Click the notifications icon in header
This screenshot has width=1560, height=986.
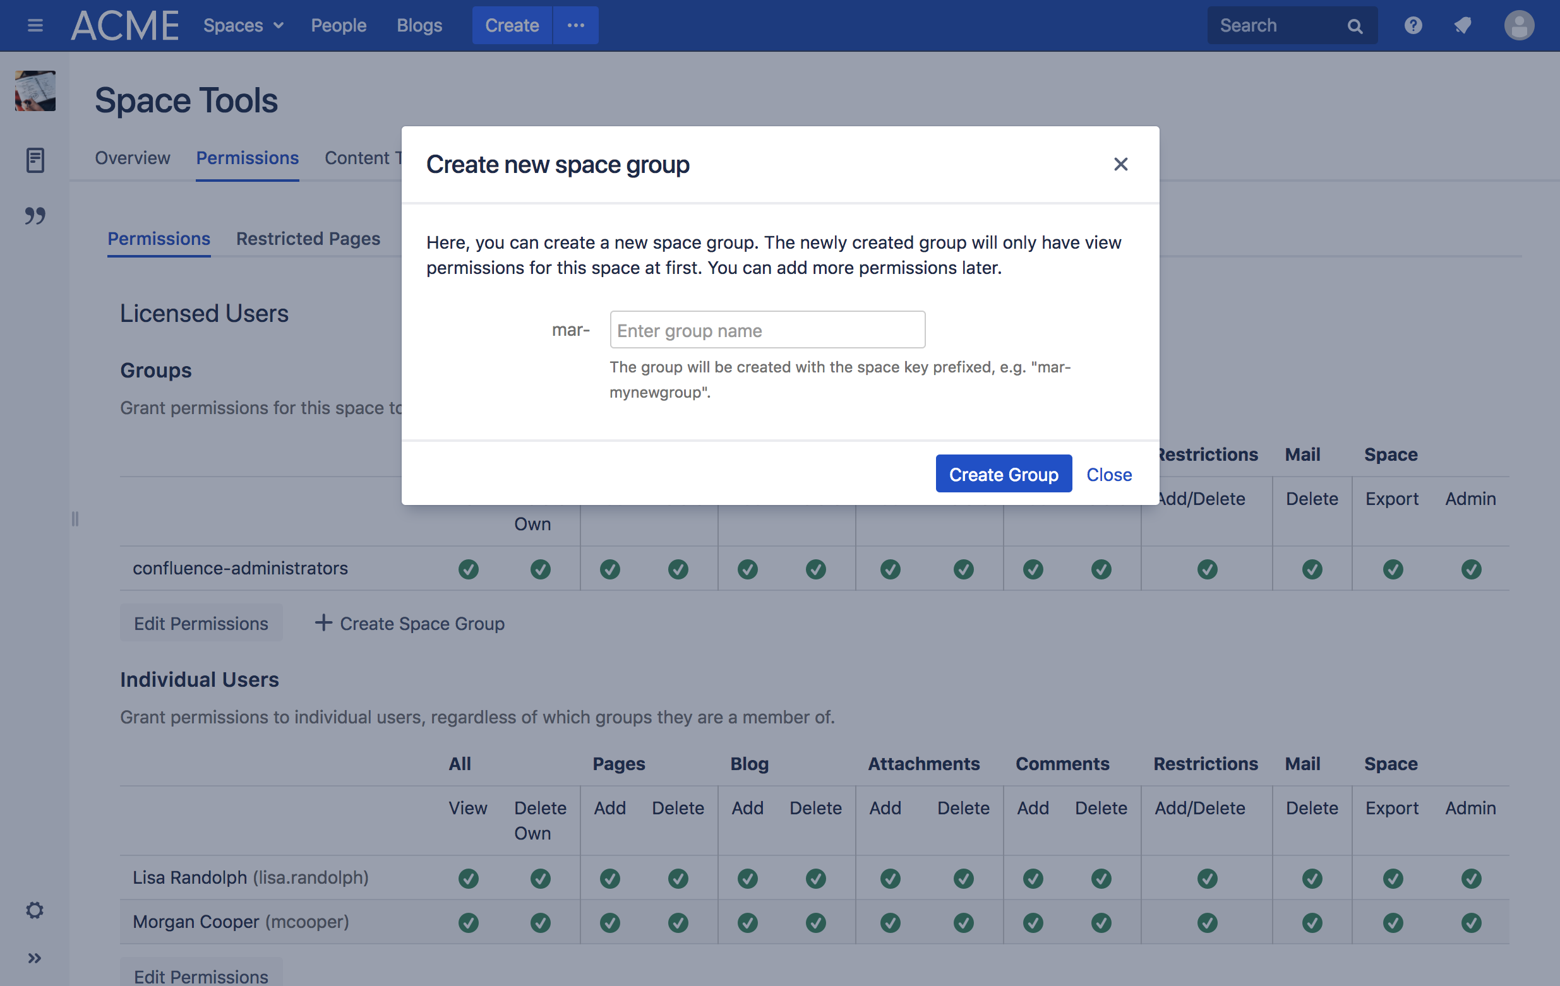point(1463,25)
